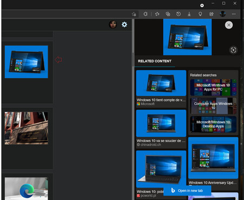Open the Share icon in toolbar
Viewport: 244px width, 200px height.
pyautogui.click(x=211, y=14)
